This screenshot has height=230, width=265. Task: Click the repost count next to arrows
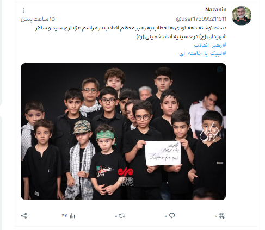coord(116,216)
